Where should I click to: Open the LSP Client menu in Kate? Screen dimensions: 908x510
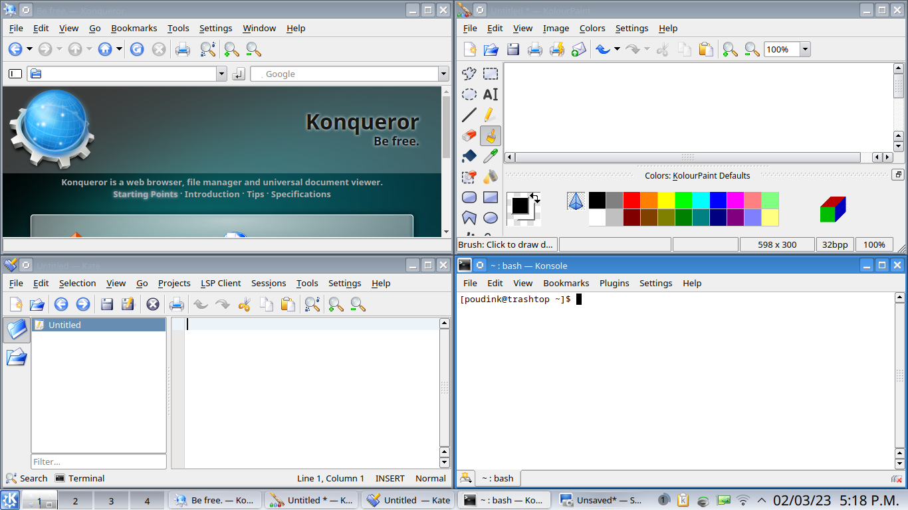click(x=221, y=283)
